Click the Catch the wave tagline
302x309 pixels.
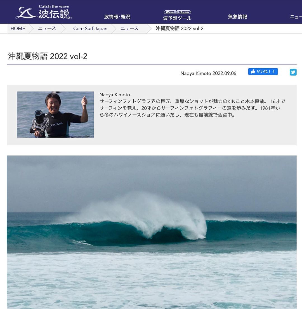point(54,6)
